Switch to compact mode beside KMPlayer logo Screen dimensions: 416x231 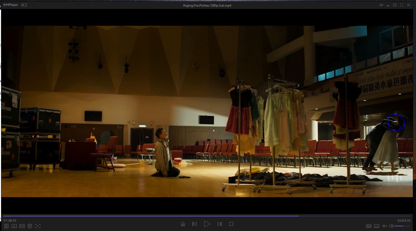(24, 5)
